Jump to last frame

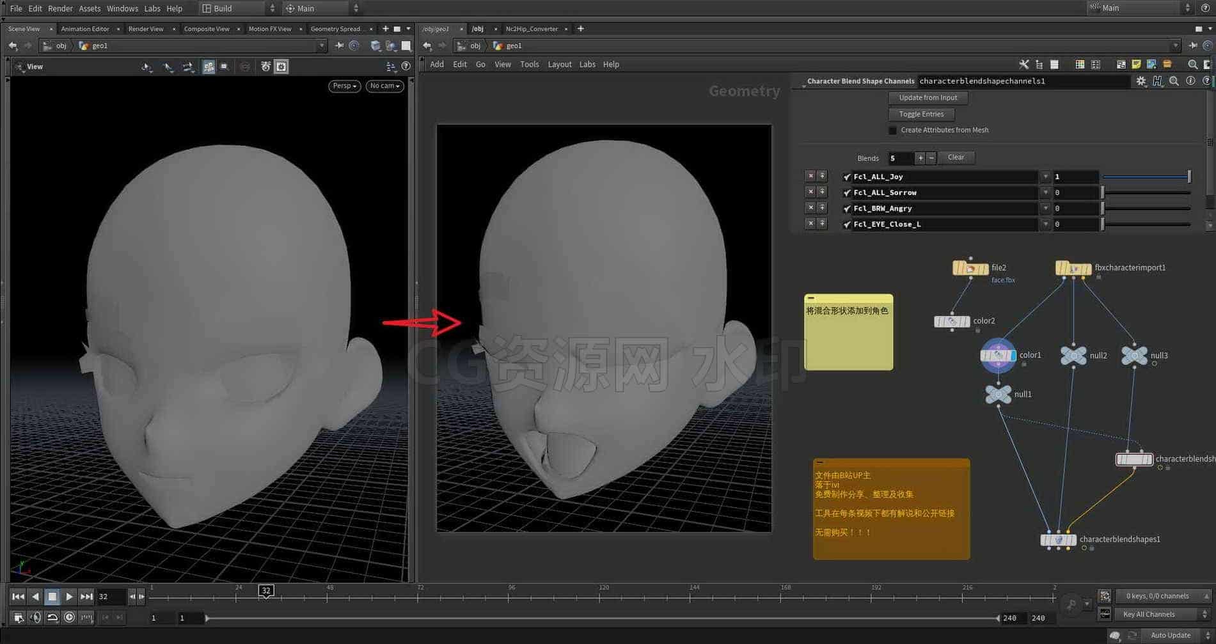(x=86, y=597)
